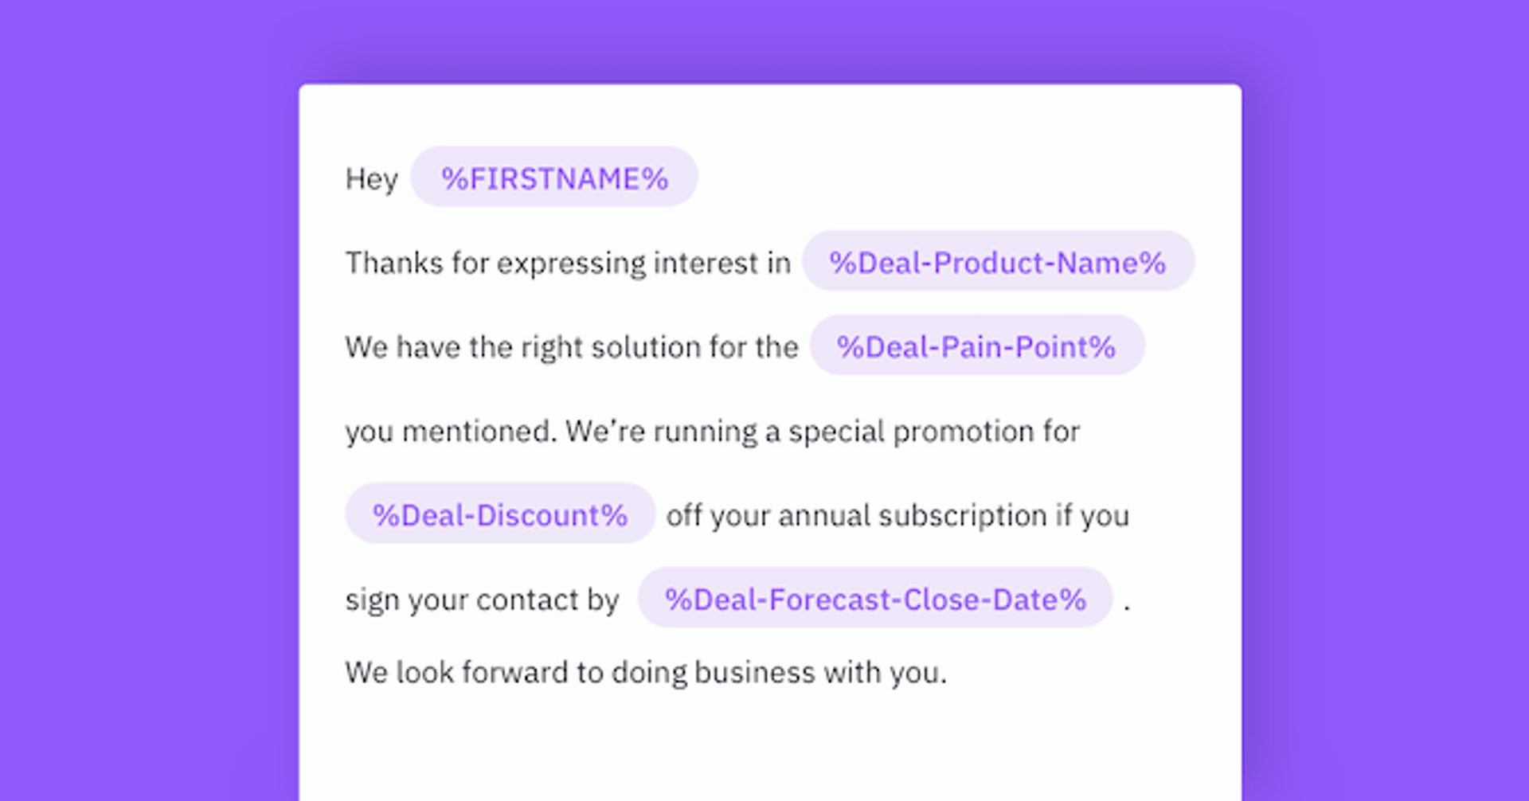This screenshot has width=1529, height=801.
Task: Click the %FIRSTNAME% placeholder tag
Action: [554, 178]
